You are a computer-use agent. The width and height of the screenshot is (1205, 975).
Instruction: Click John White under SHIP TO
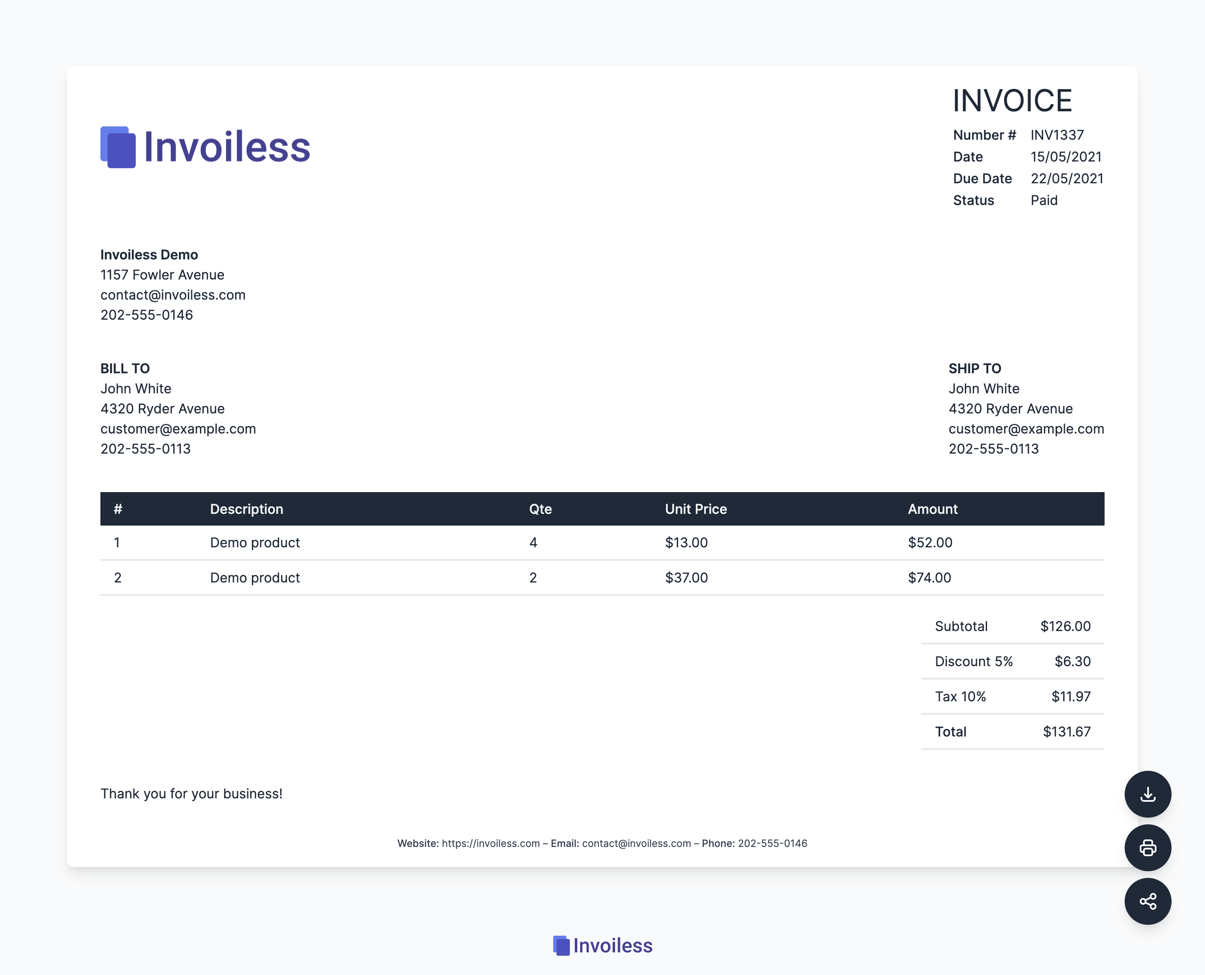[x=984, y=389]
